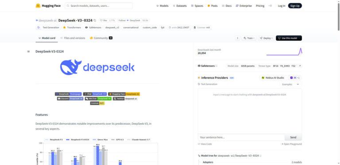The image size is (340, 165).
Task: Expand the Examples dropdown
Action: pyautogui.click(x=290, y=84)
